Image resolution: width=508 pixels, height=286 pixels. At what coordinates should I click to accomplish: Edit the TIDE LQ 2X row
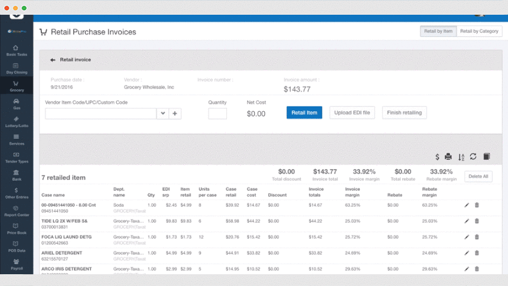(x=467, y=221)
